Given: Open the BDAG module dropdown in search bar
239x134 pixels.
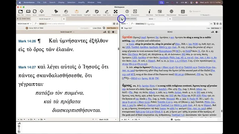Looking at the screenshot, I should 124,24.
